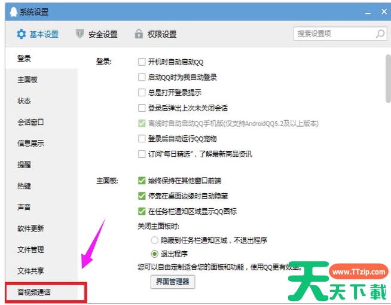
Task: Switch to the 权限设置 tab
Action: [x=156, y=34]
